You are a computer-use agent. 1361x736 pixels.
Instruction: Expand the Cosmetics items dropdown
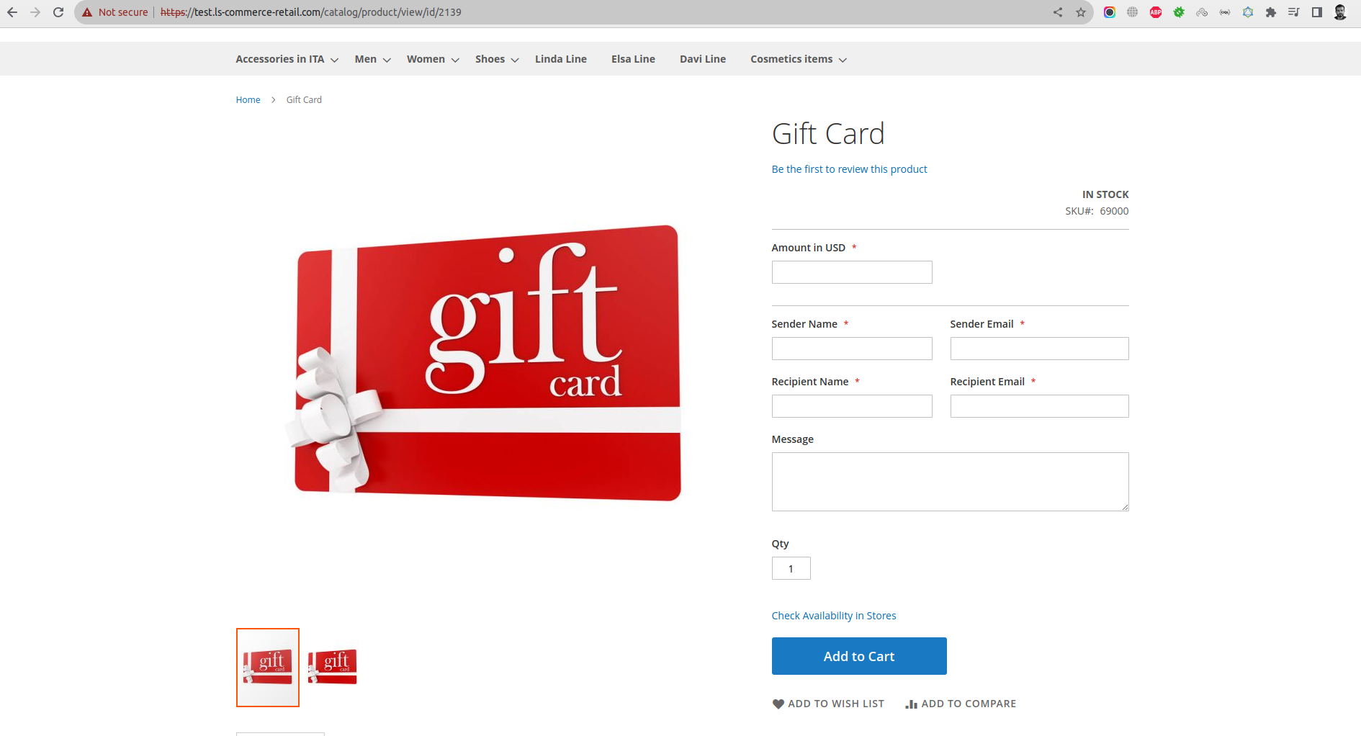pyautogui.click(x=798, y=59)
